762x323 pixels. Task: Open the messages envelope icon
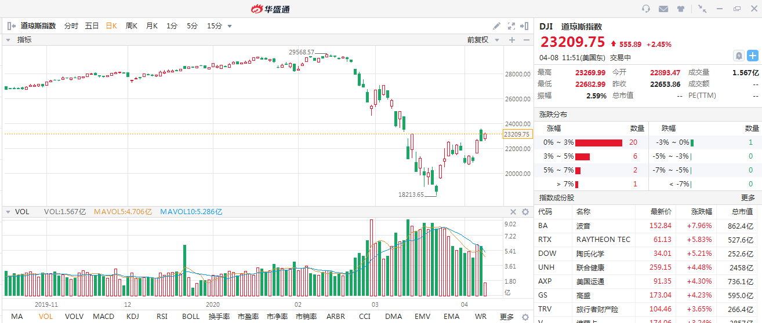click(663, 9)
